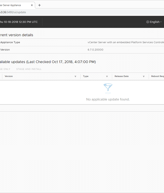164x193 pixels.
Task: Open a new browser tab
Action: tap(39, 5)
